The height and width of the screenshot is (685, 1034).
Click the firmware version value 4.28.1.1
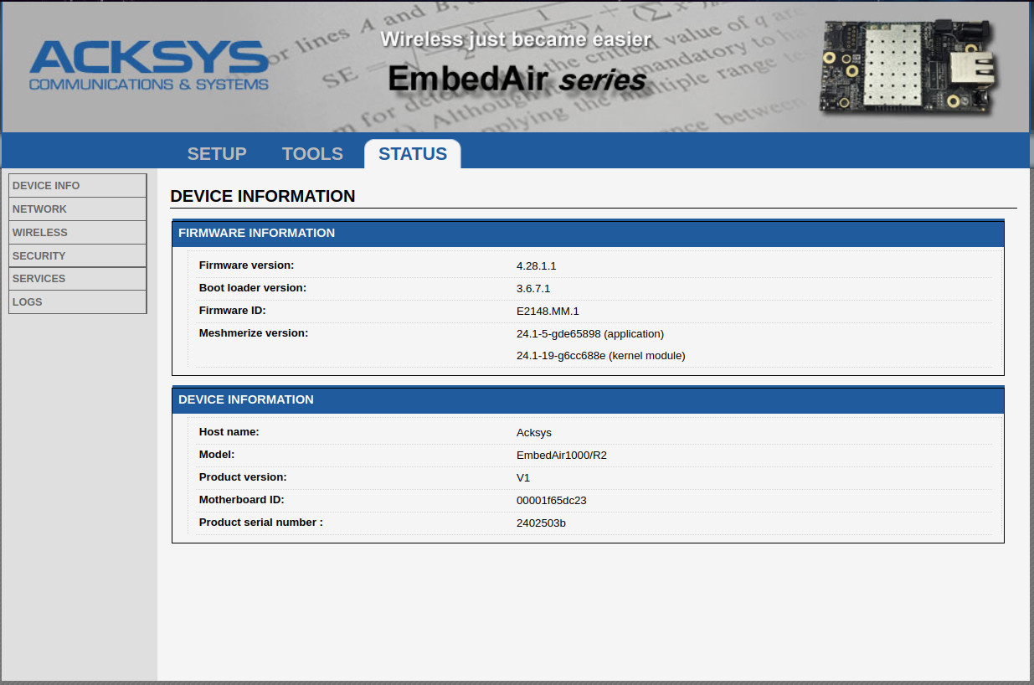coord(536,266)
